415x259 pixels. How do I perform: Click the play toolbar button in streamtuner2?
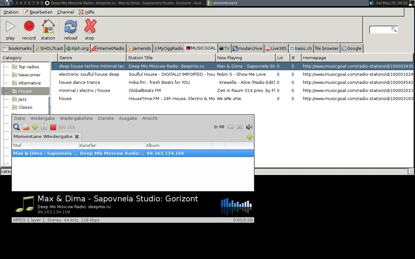coord(10,29)
